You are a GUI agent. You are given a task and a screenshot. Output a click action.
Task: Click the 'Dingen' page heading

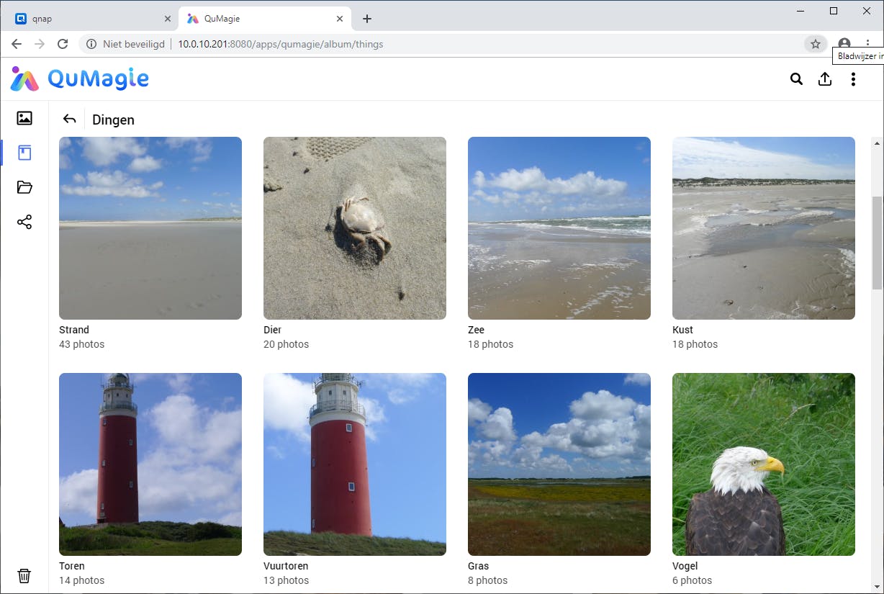point(113,120)
